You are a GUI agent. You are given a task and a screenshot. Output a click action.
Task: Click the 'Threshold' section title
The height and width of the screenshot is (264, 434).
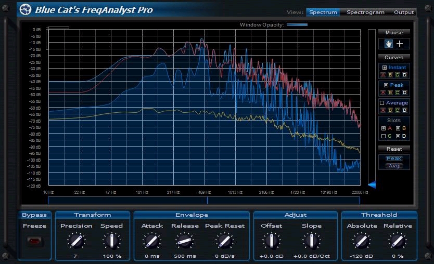379,215
